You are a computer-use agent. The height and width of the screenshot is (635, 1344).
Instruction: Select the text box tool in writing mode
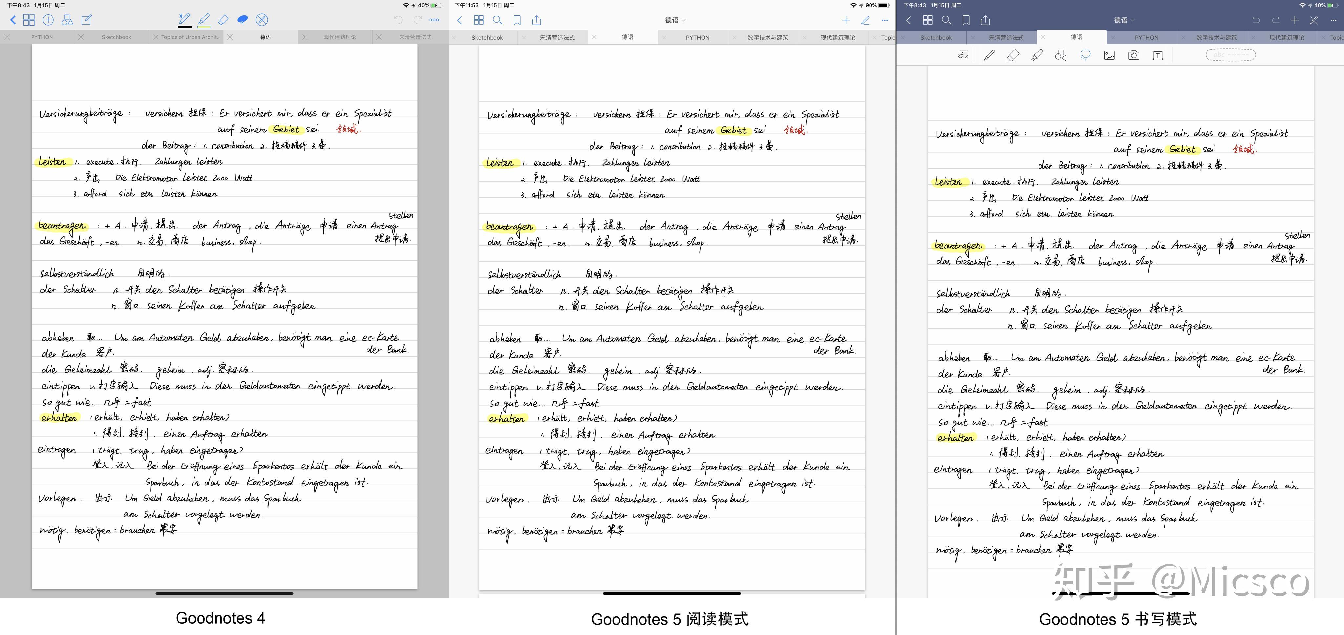[x=1158, y=55]
